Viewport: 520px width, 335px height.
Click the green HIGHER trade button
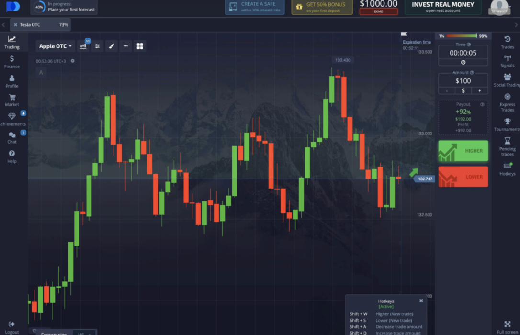tap(463, 151)
